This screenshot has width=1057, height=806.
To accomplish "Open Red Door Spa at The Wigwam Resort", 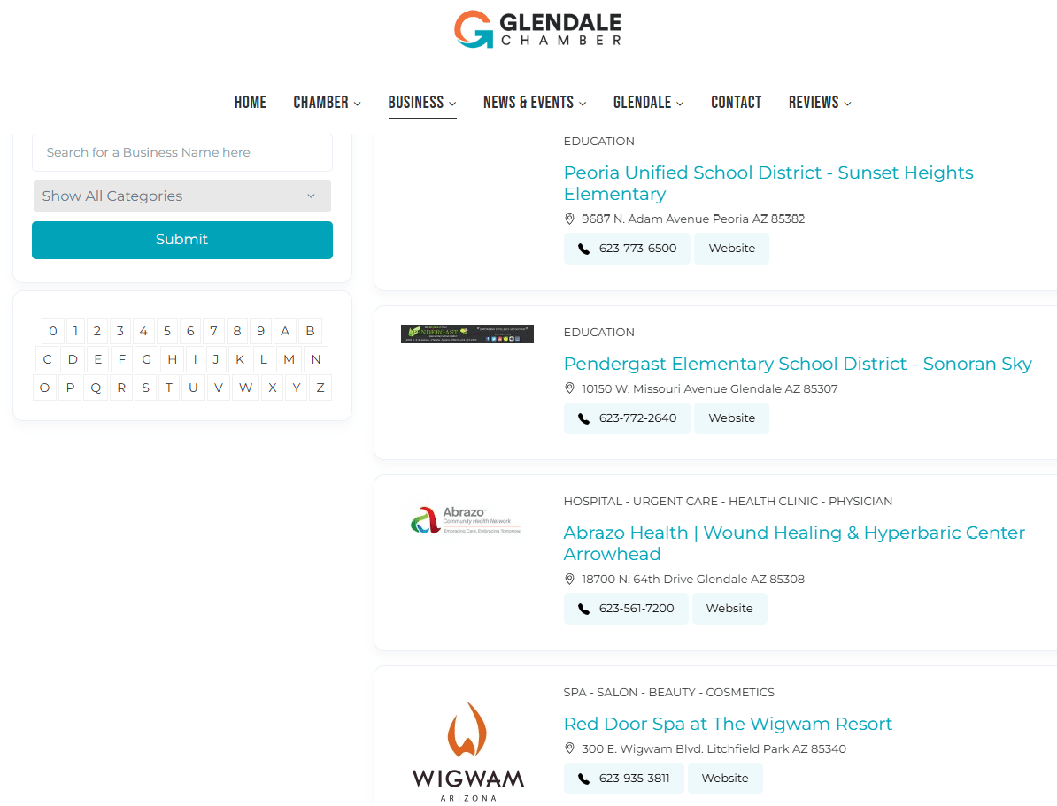I will [x=728, y=724].
